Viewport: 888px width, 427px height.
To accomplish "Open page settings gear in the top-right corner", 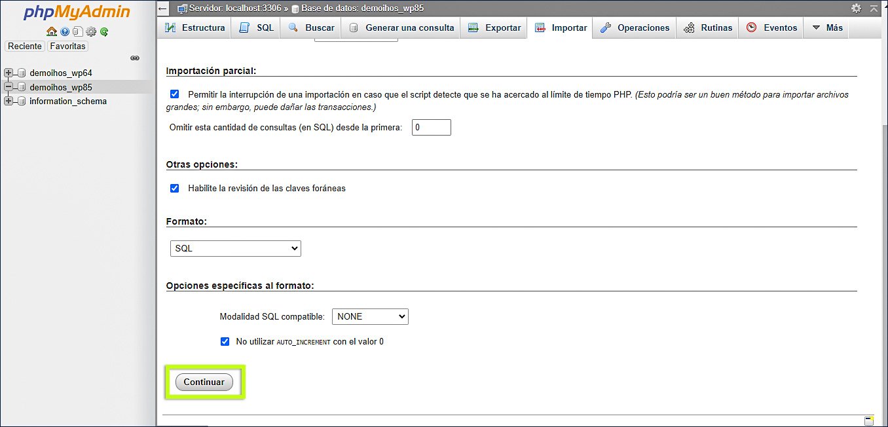I will click(x=856, y=9).
